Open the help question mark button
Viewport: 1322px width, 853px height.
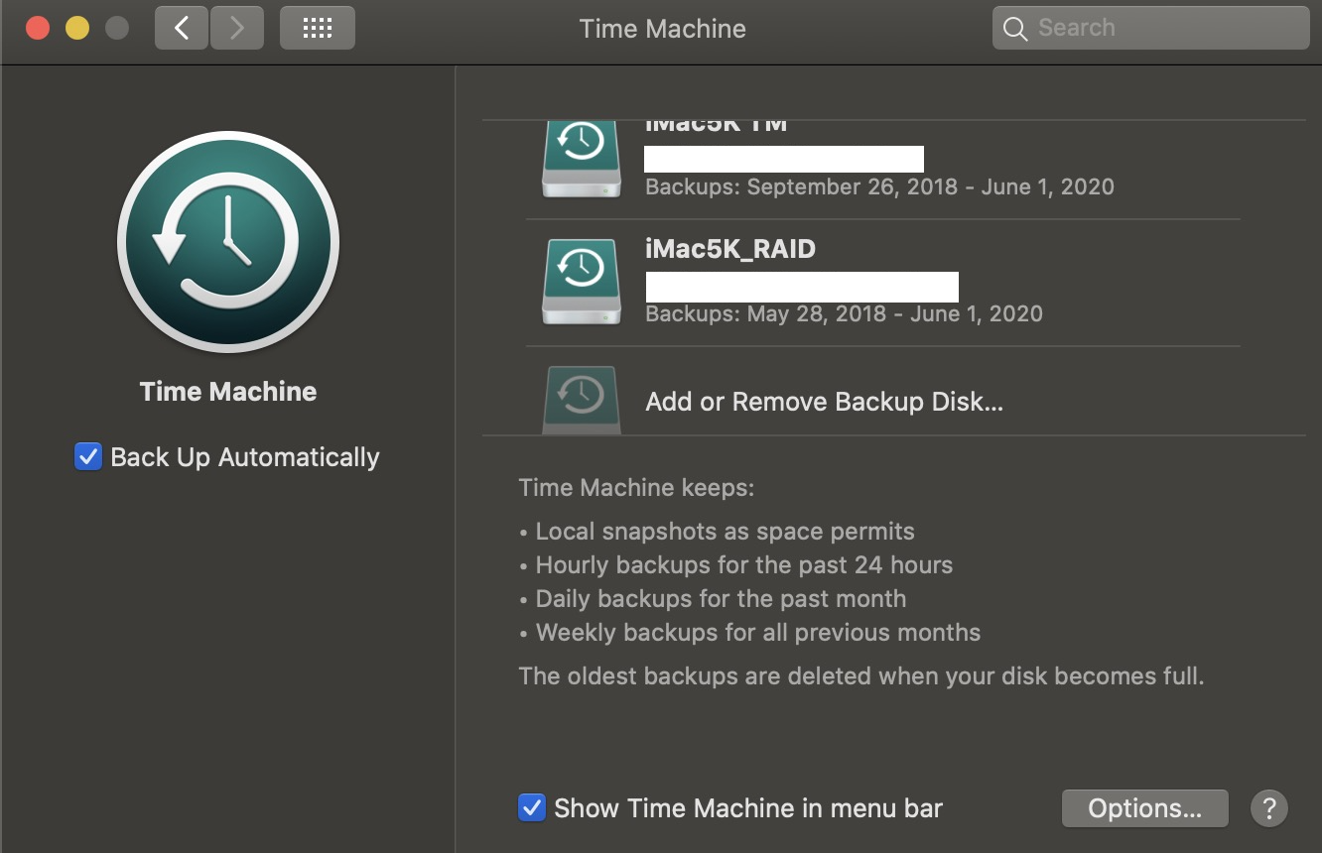tap(1268, 808)
